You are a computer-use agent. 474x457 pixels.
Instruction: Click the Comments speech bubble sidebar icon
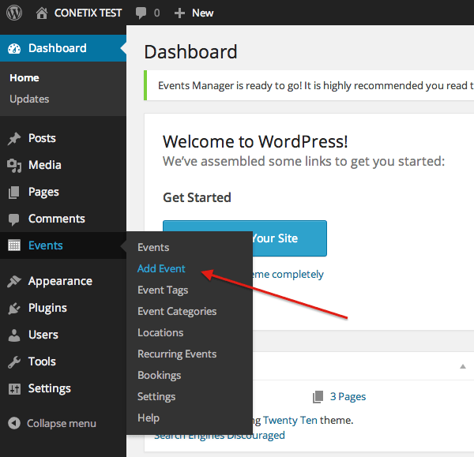pyautogui.click(x=14, y=219)
